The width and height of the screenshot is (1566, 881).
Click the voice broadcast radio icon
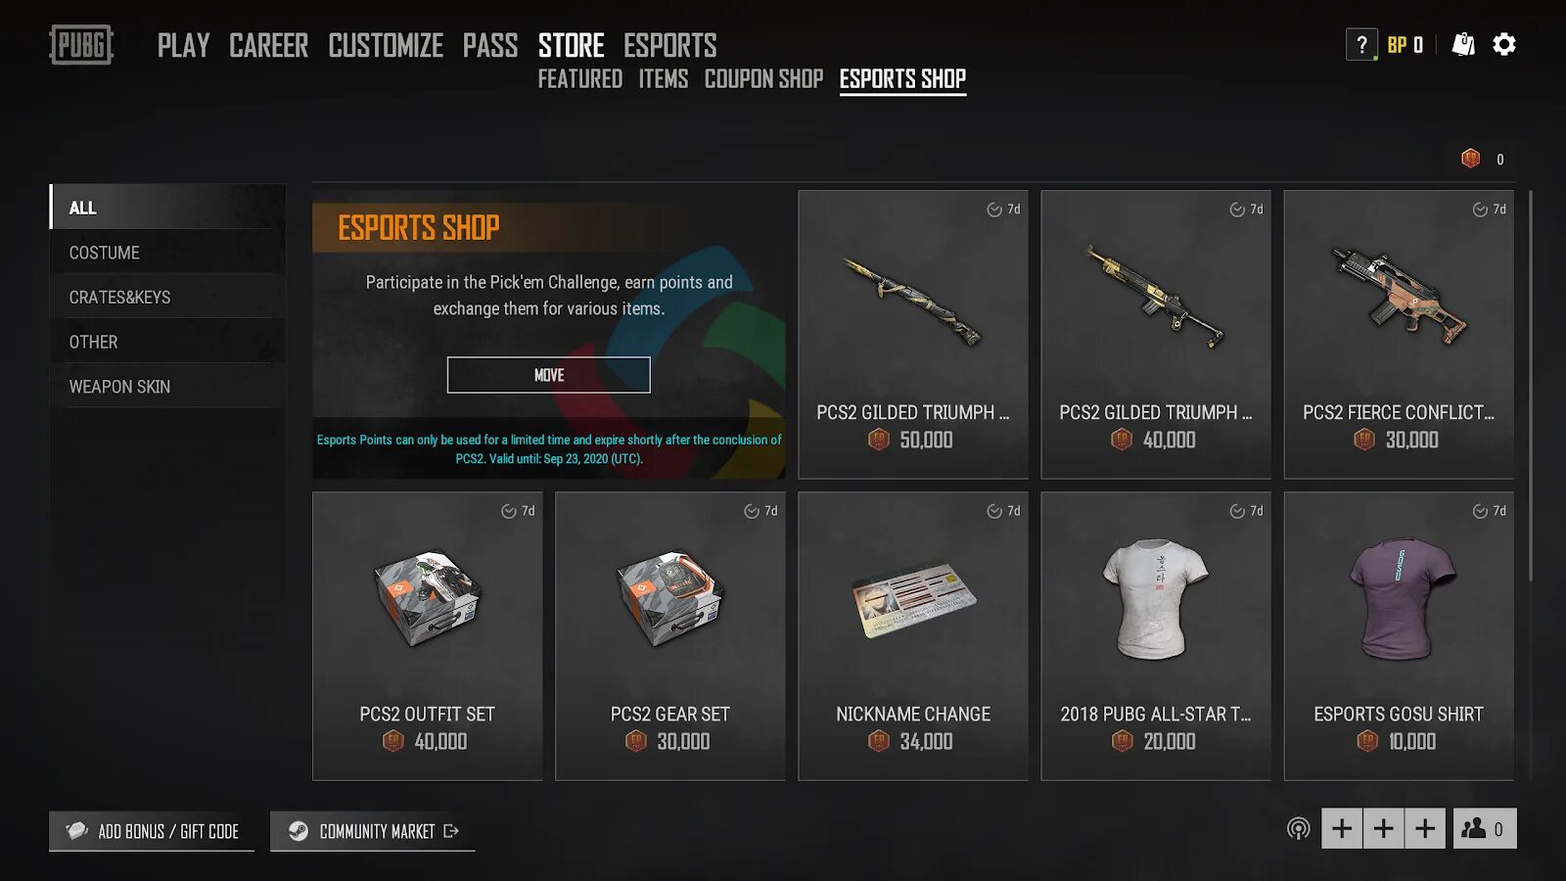pos(1299,829)
